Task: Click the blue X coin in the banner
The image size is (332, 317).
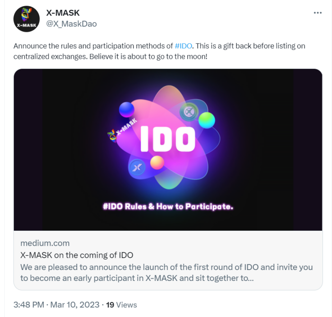Action: 137,168
